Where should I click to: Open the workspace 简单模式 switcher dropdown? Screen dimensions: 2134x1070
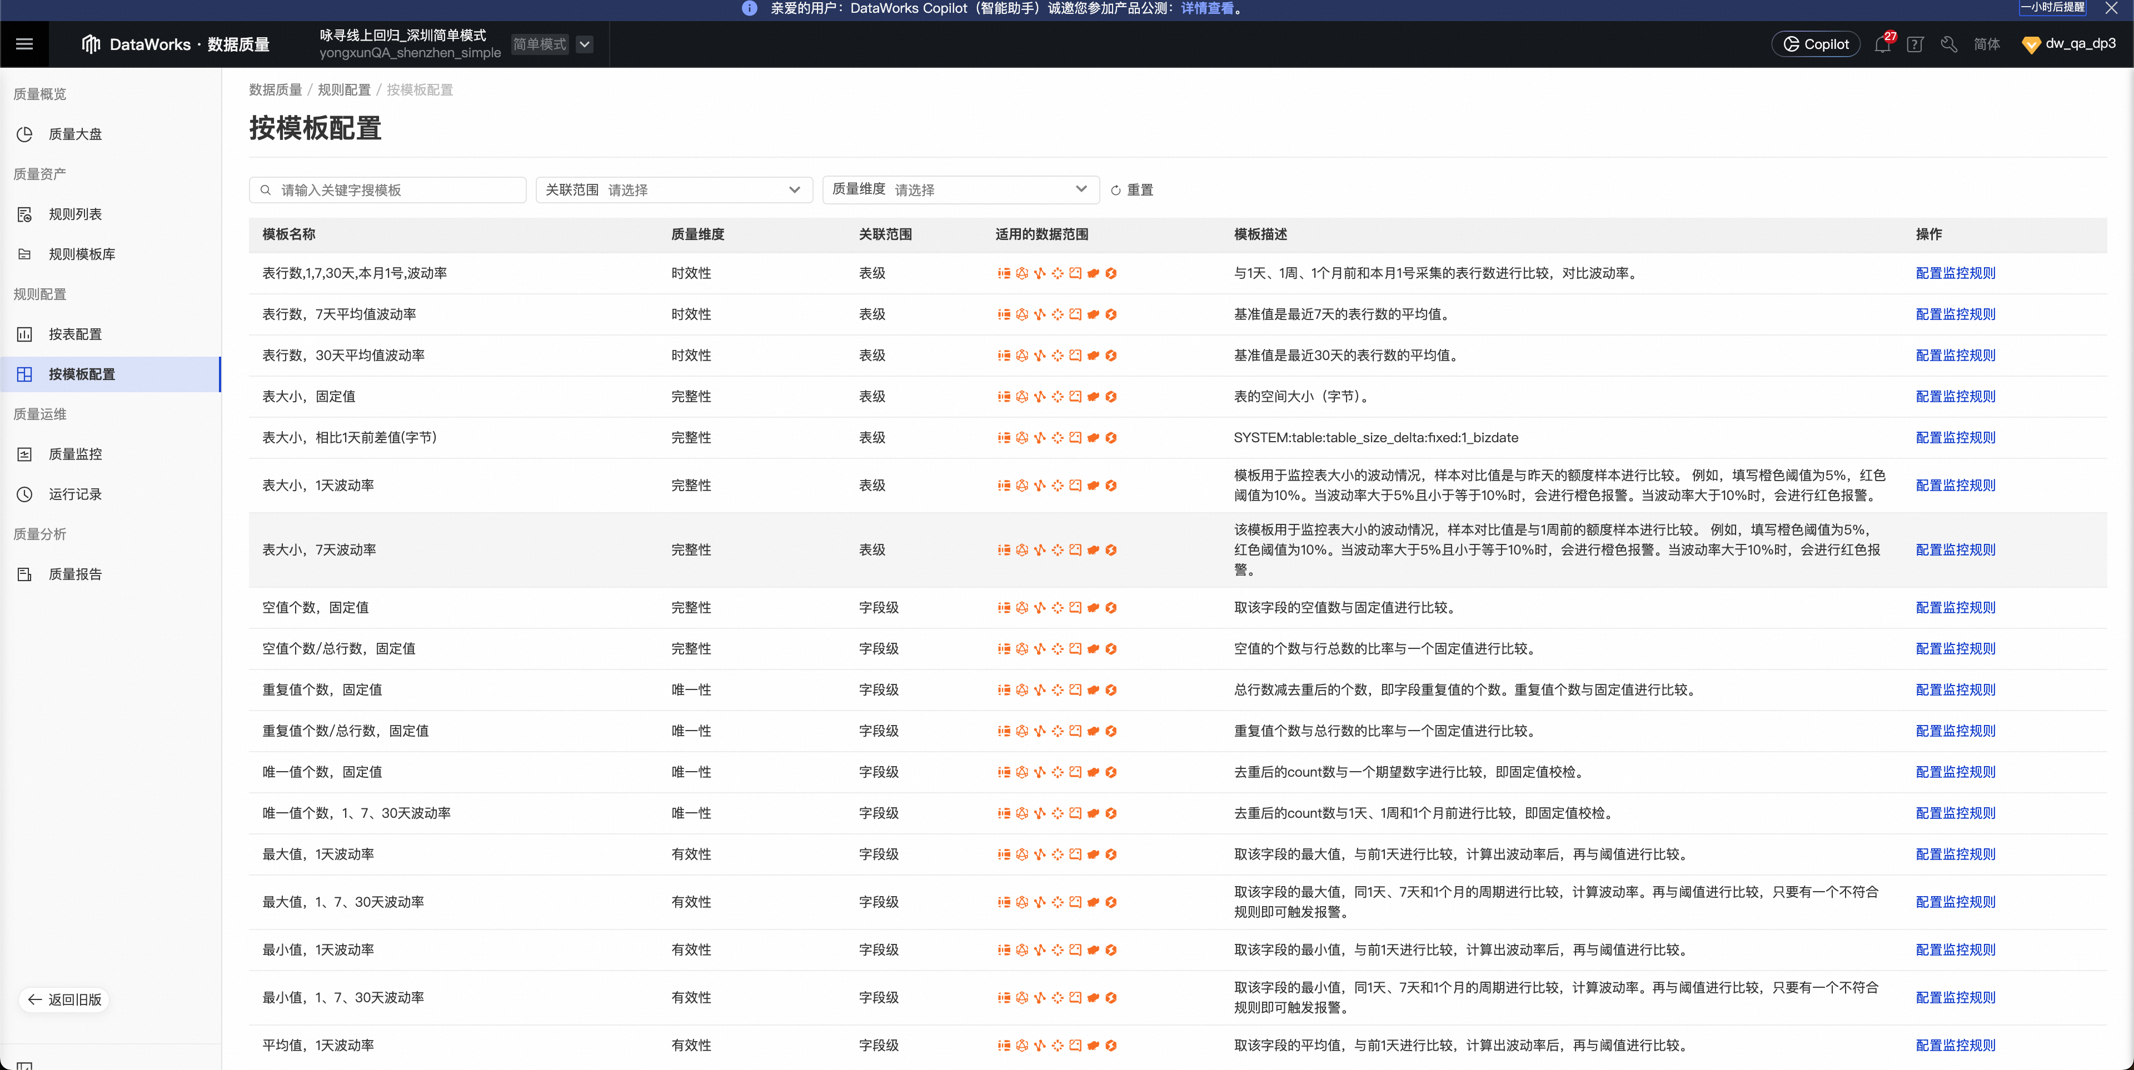tap(584, 44)
